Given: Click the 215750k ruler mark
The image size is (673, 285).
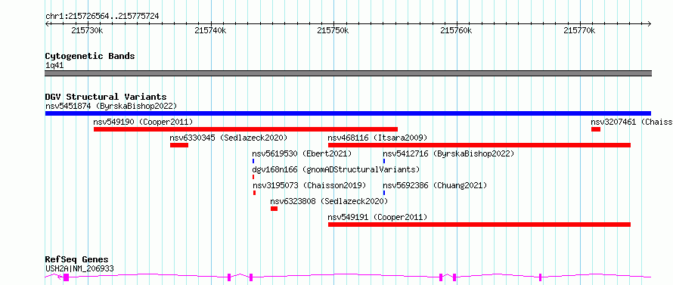Looking at the screenshot, I should click(x=333, y=30).
